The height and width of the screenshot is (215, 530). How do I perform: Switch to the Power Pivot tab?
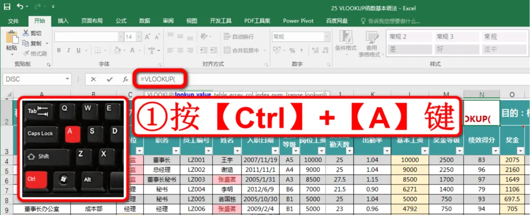[x=298, y=21]
